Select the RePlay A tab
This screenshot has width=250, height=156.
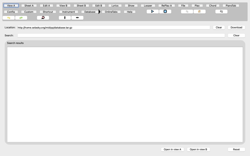coord(167,6)
